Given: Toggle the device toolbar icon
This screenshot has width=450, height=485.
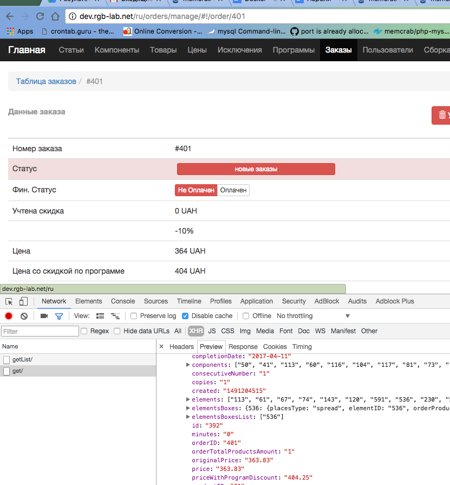Looking at the screenshot, I should pos(23,302).
